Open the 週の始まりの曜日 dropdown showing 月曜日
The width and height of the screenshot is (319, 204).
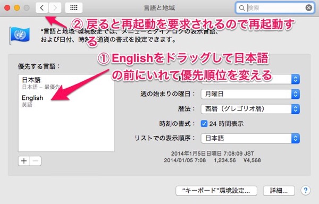[250, 94]
